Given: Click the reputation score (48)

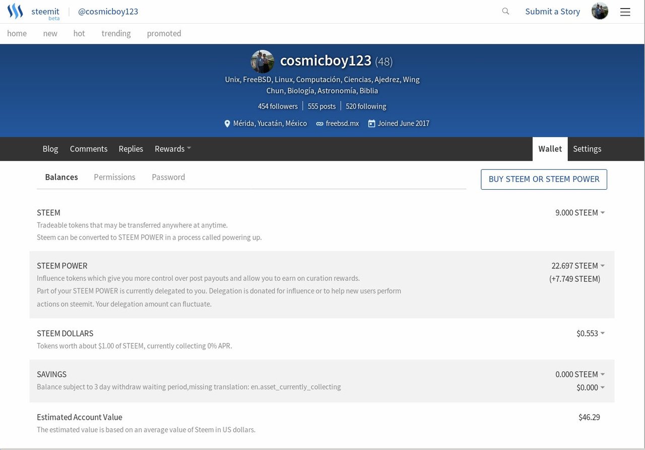Looking at the screenshot, I should click(383, 61).
